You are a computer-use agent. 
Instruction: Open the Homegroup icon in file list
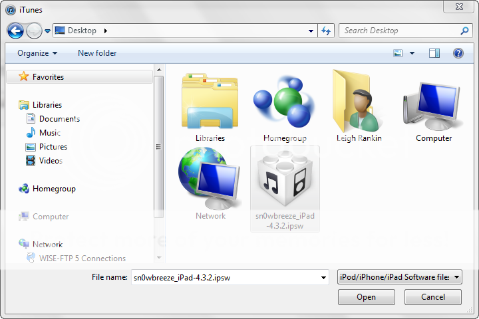[x=283, y=102]
